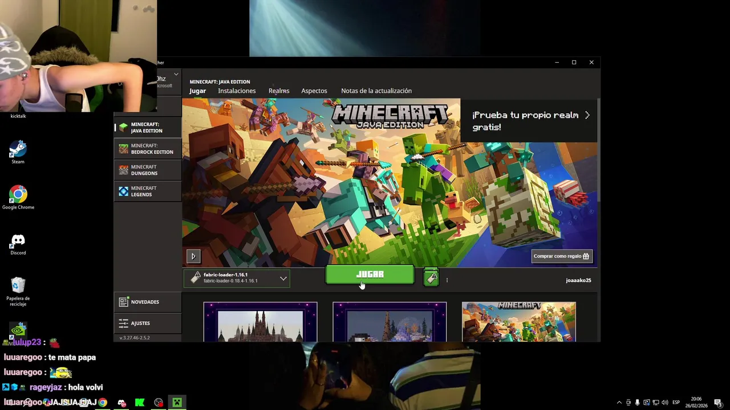Show hidden system tray icons
The image size is (730, 410).
[619, 403]
